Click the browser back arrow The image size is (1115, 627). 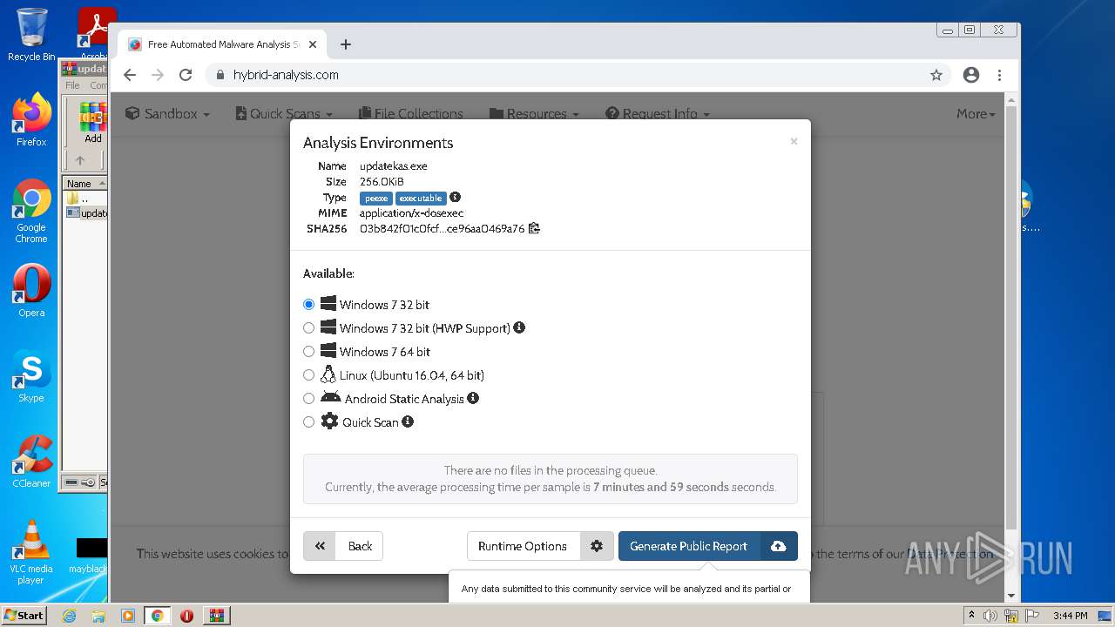(x=130, y=75)
